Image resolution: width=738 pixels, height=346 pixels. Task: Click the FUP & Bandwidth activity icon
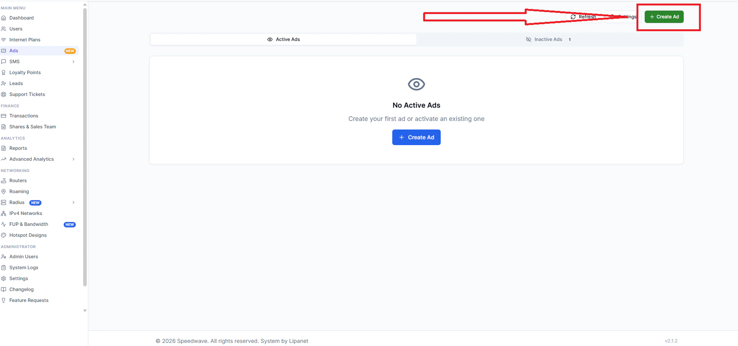(x=4, y=224)
